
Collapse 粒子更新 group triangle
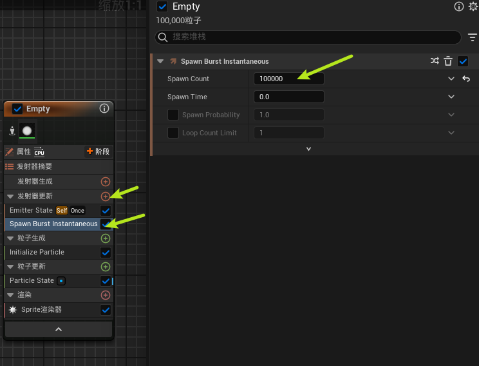pyautogui.click(x=10, y=267)
